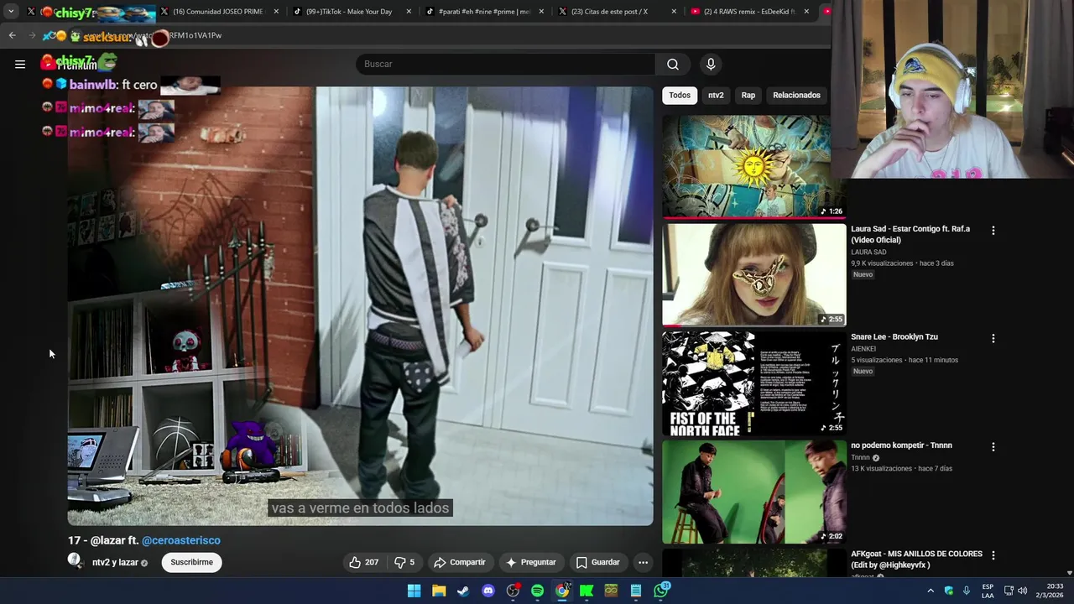
Task: Open no podemo kompetir video title
Action: point(901,445)
